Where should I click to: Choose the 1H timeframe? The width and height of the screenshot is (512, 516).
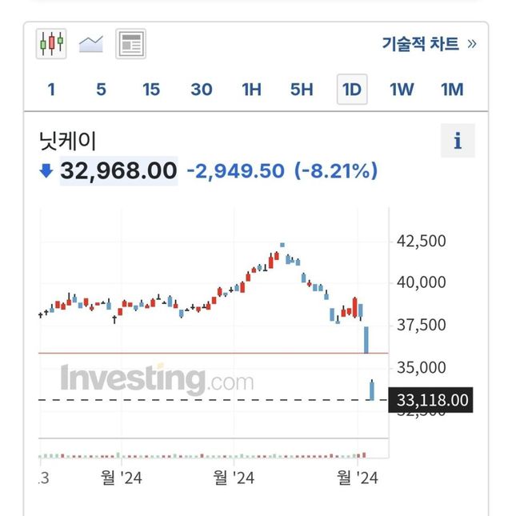pyautogui.click(x=251, y=90)
